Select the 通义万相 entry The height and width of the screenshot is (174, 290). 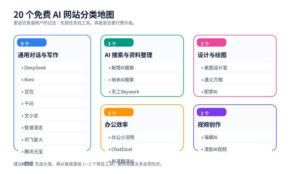235,79
